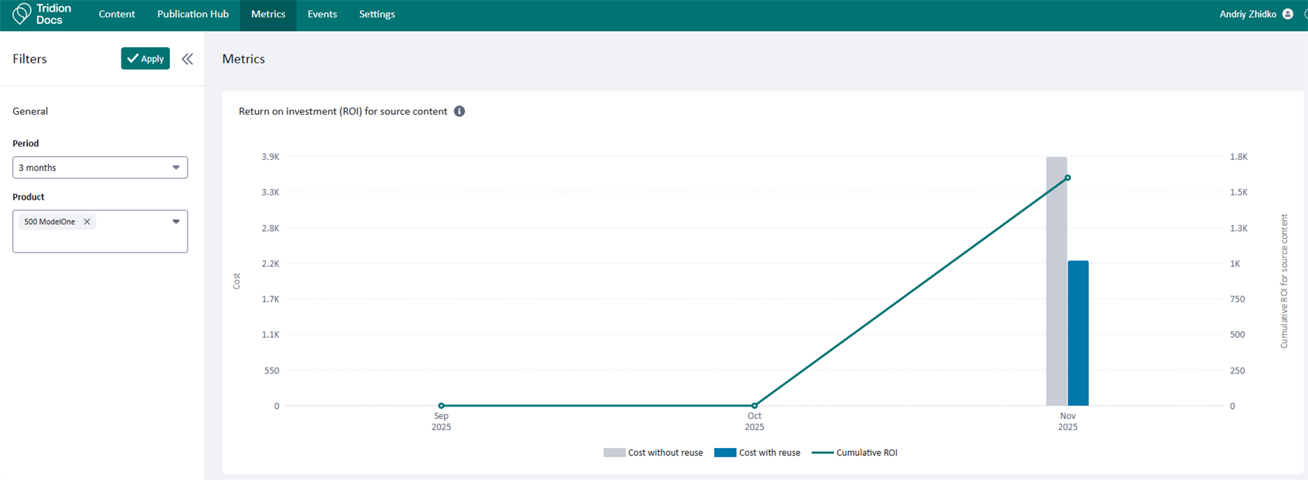Open the Events page

(322, 15)
